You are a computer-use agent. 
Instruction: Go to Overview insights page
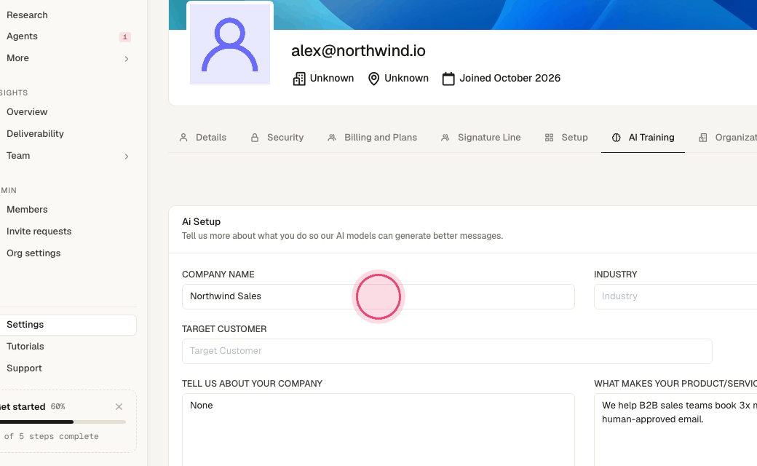click(x=27, y=112)
